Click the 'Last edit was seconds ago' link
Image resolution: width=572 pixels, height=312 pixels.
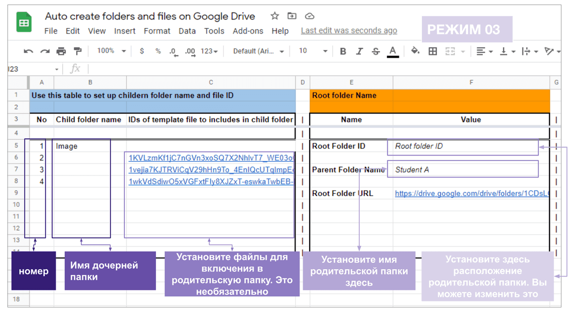coord(349,31)
